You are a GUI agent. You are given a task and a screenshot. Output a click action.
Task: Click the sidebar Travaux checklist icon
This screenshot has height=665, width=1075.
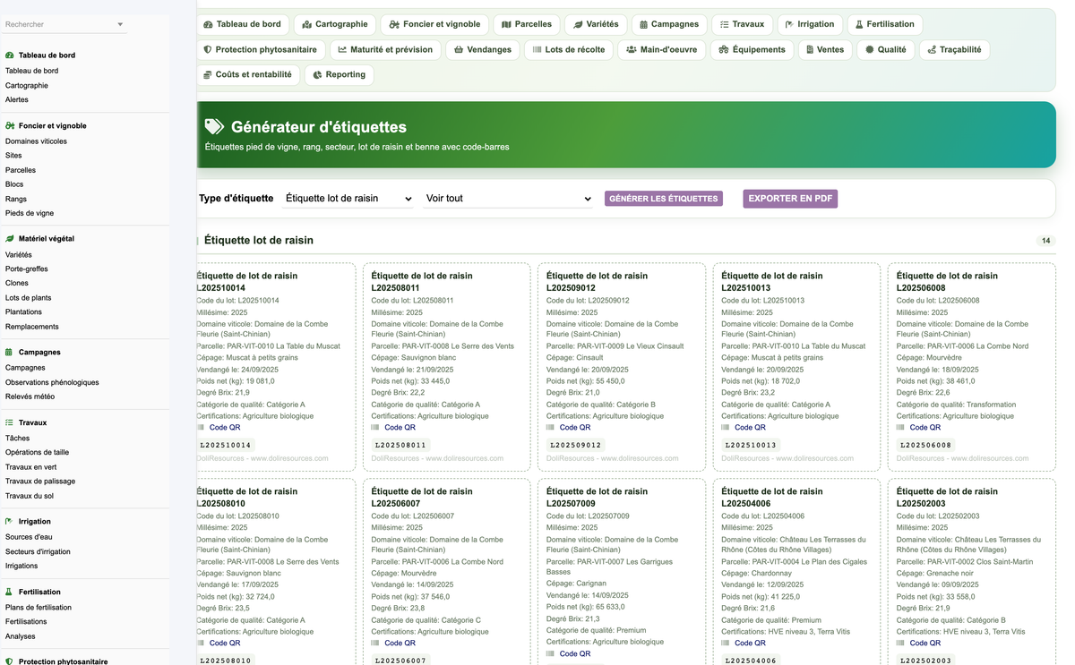tap(10, 422)
